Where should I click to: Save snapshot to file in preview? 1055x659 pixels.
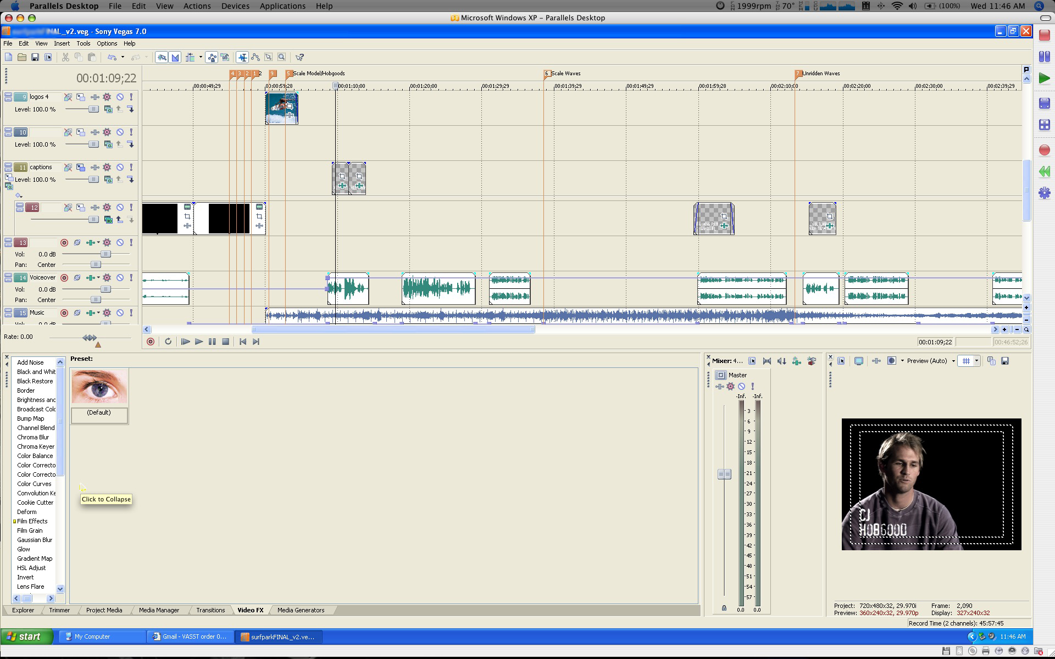[1005, 361]
